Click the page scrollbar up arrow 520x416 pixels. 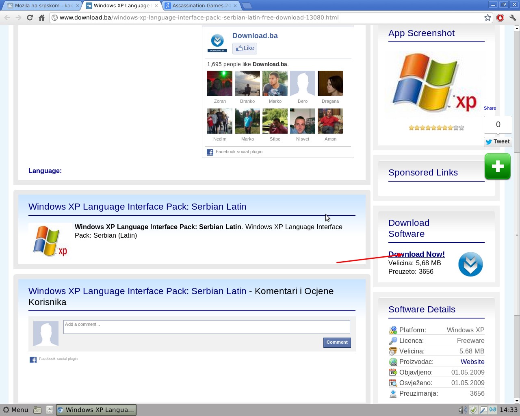click(x=517, y=28)
